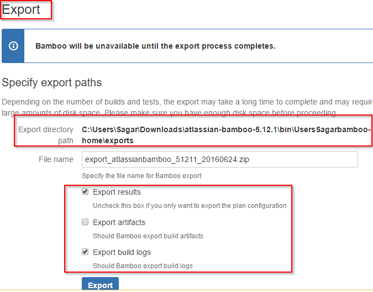This screenshot has width=373, height=292.
Task: Click the File name label
Action: pos(56,159)
